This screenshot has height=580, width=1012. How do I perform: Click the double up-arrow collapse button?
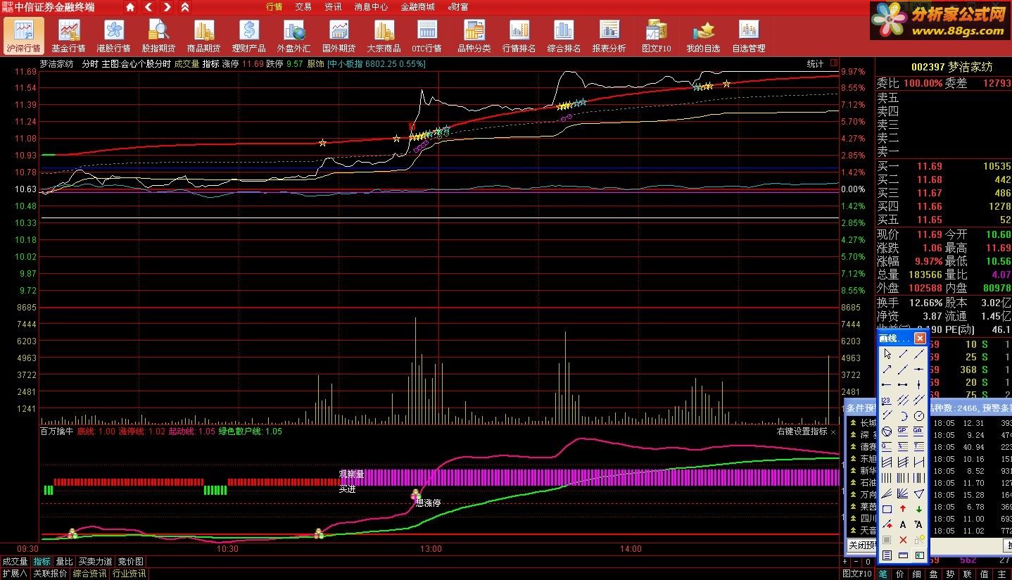pos(184,7)
